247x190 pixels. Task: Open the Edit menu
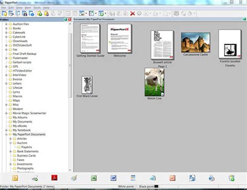(11, 8)
